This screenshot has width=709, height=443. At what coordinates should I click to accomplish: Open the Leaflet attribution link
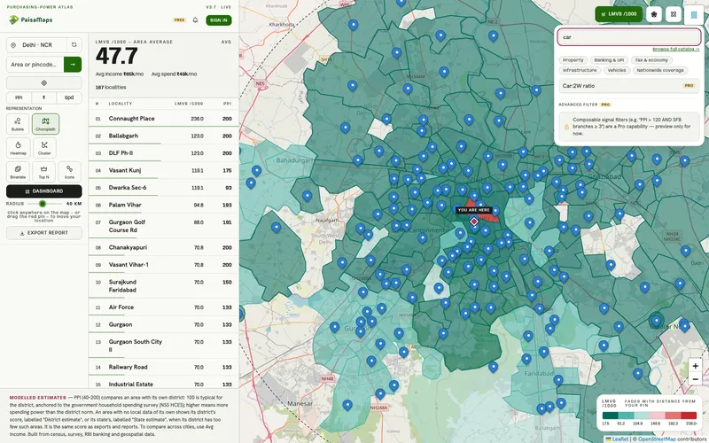pyautogui.click(x=617, y=439)
